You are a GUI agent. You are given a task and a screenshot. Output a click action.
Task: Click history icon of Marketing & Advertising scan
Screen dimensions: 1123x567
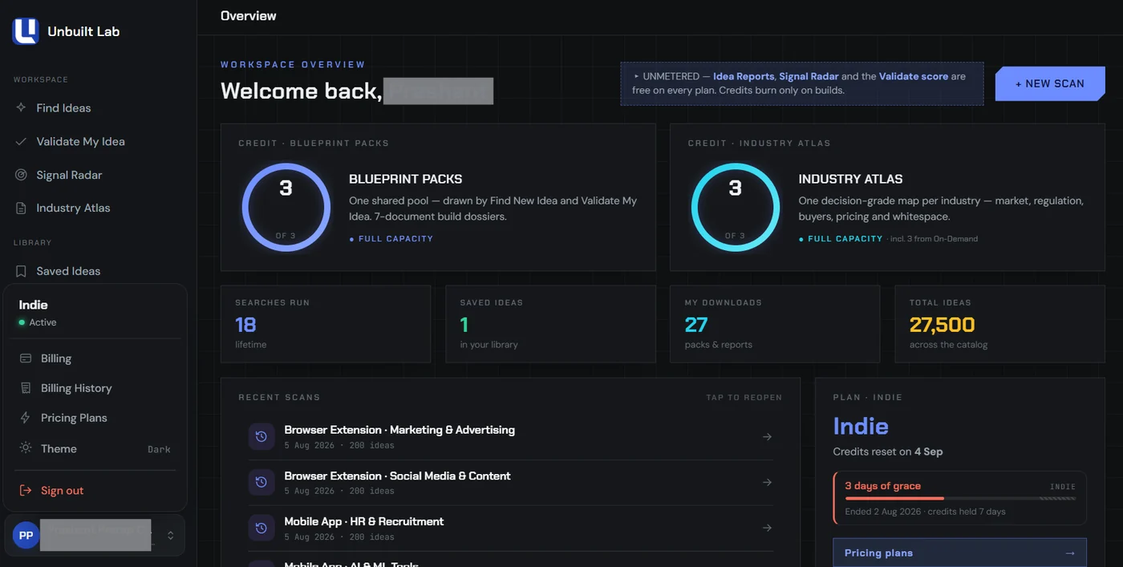[x=261, y=437]
